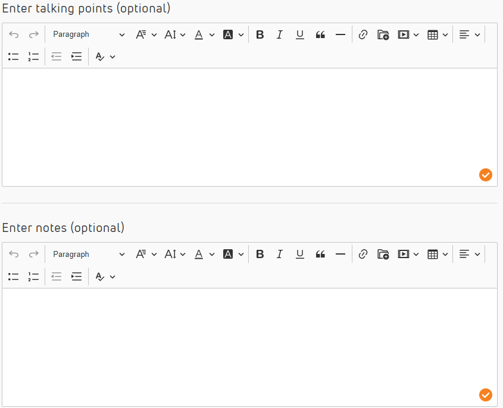Open insert table dropdown in talking points toolbar
503x408 pixels.
(438, 34)
